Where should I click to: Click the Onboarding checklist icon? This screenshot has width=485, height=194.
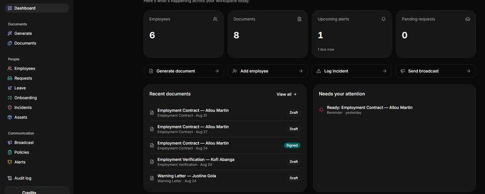click(10, 98)
